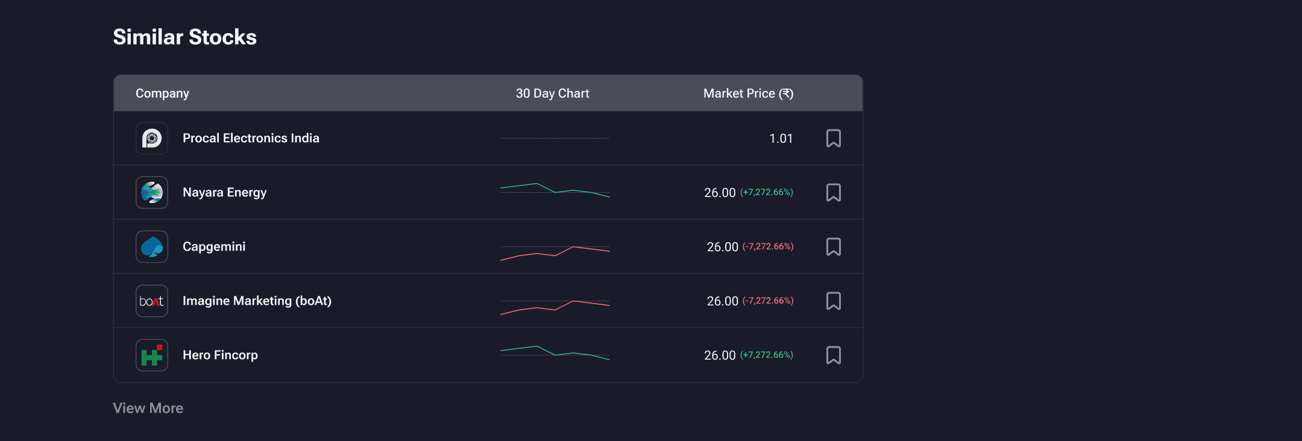Image resolution: width=1302 pixels, height=441 pixels.
Task: Open the Hero Fincorp logo
Action: 152,355
